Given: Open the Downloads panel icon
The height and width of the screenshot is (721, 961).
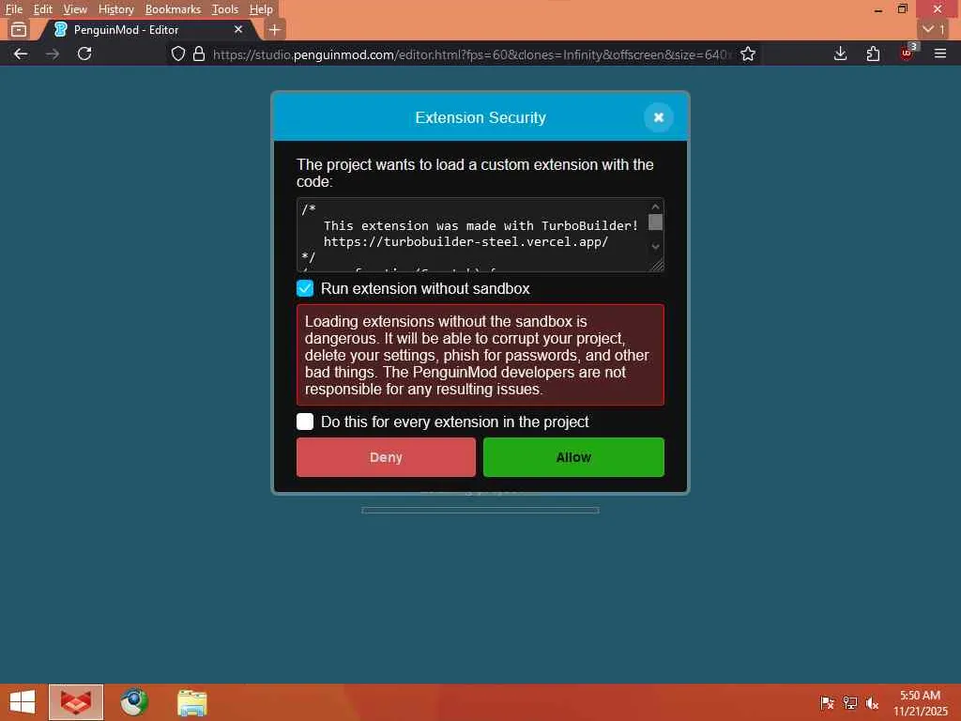Looking at the screenshot, I should pyautogui.click(x=840, y=54).
